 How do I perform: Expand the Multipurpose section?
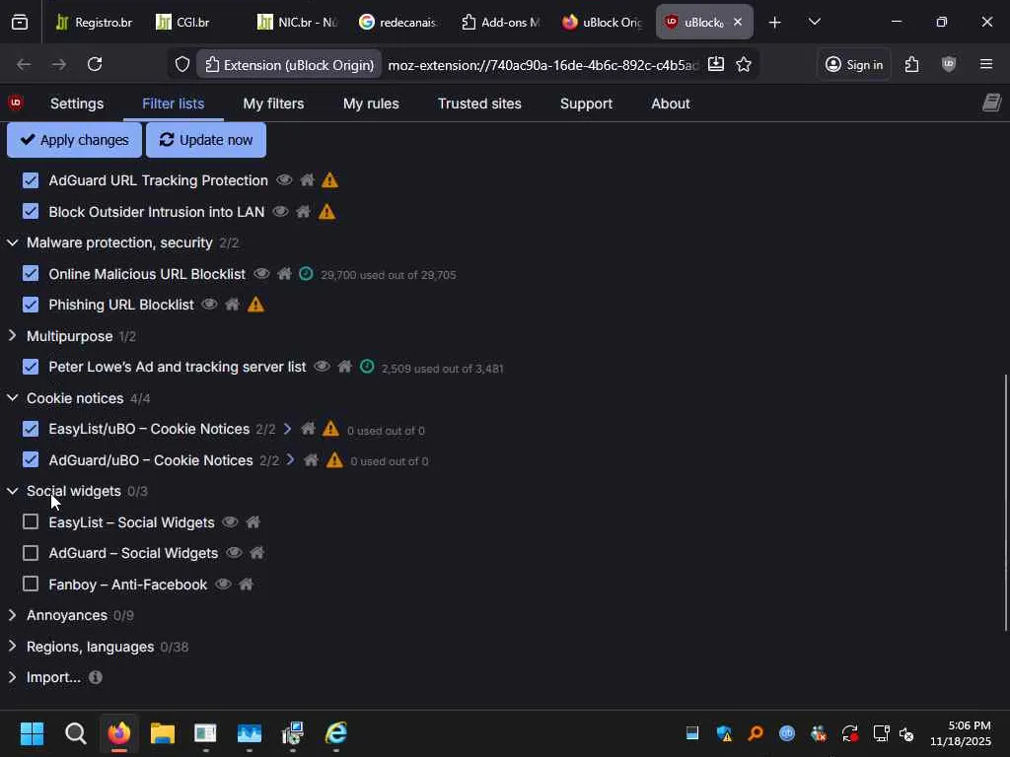(12, 336)
